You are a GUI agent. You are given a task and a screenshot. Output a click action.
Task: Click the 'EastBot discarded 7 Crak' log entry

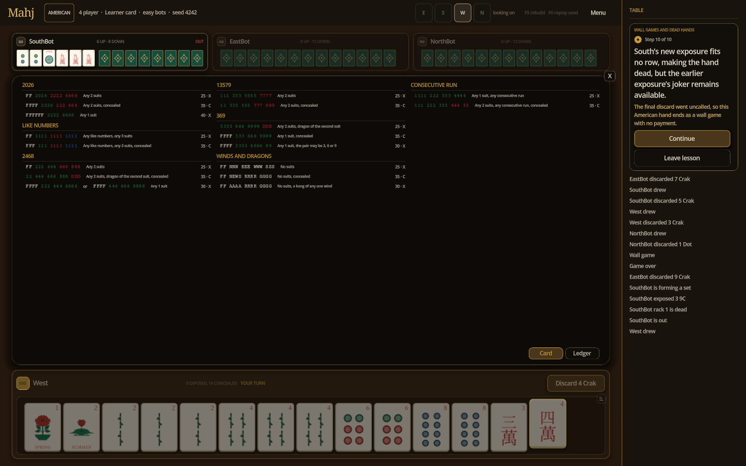[659, 179]
